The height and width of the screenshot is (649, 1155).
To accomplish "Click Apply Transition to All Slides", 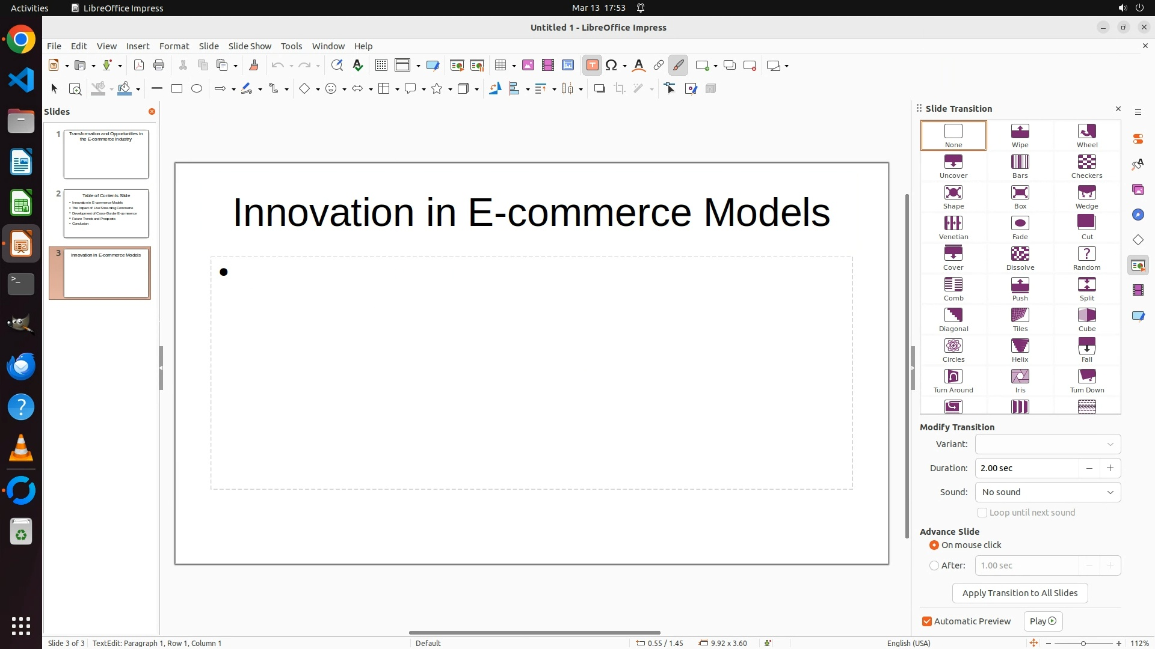I will 1020,593.
